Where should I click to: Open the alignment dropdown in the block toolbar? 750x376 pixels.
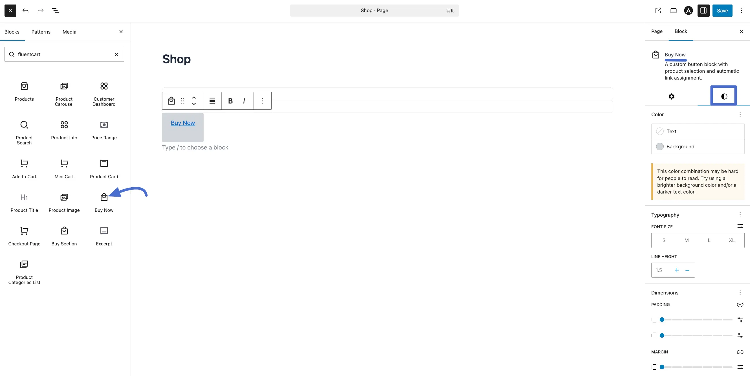click(212, 101)
